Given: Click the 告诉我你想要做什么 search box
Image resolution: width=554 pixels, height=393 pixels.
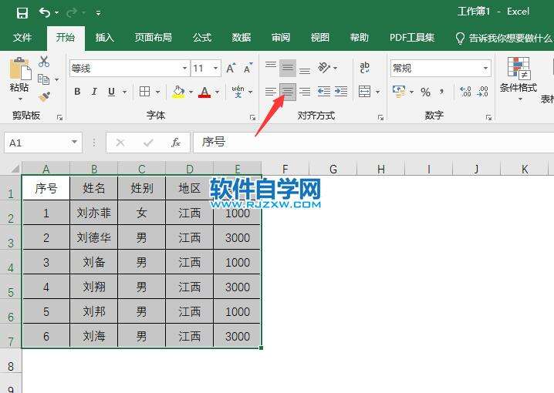Looking at the screenshot, I should tap(504, 38).
